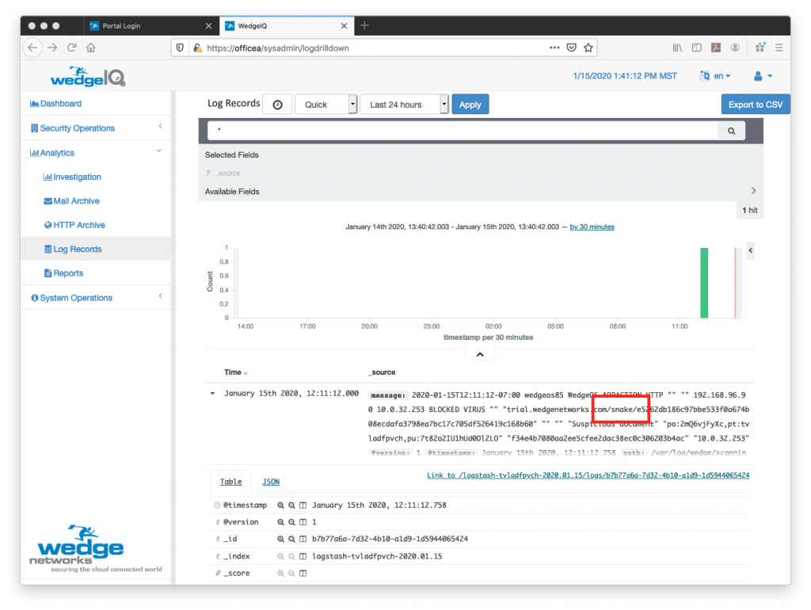Filter for value on @timestamp row

pos(280,505)
